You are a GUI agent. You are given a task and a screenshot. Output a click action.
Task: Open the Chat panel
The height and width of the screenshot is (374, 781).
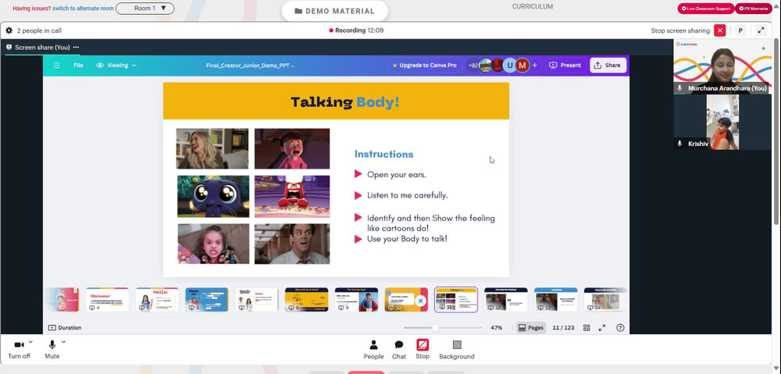[399, 350]
